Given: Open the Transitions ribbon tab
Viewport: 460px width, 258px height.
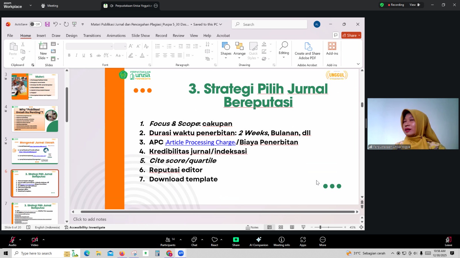Looking at the screenshot, I should 92,36.
